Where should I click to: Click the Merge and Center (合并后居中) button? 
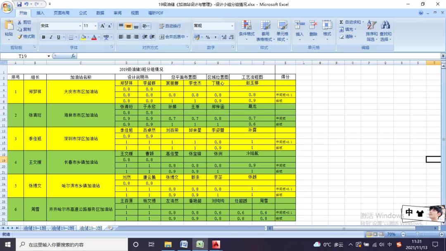[x=173, y=37]
